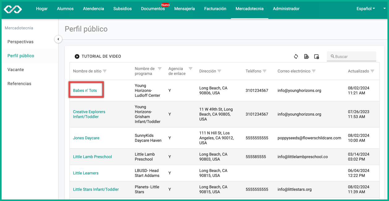Image resolution: width=389 pixels, height=201 pixels.
Task: Open the Mercadotecnia menu
Action: coord(249,9)
